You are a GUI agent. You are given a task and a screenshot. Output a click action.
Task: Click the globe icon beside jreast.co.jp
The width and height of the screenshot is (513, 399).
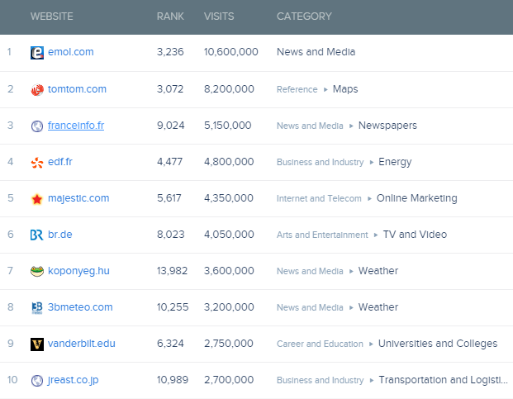(37, 380)
